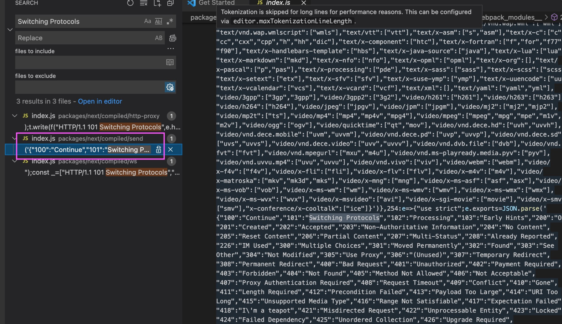Toggle Use Regular Expression option
This screenshot has width=562, height=324.
tap(170, 21)
